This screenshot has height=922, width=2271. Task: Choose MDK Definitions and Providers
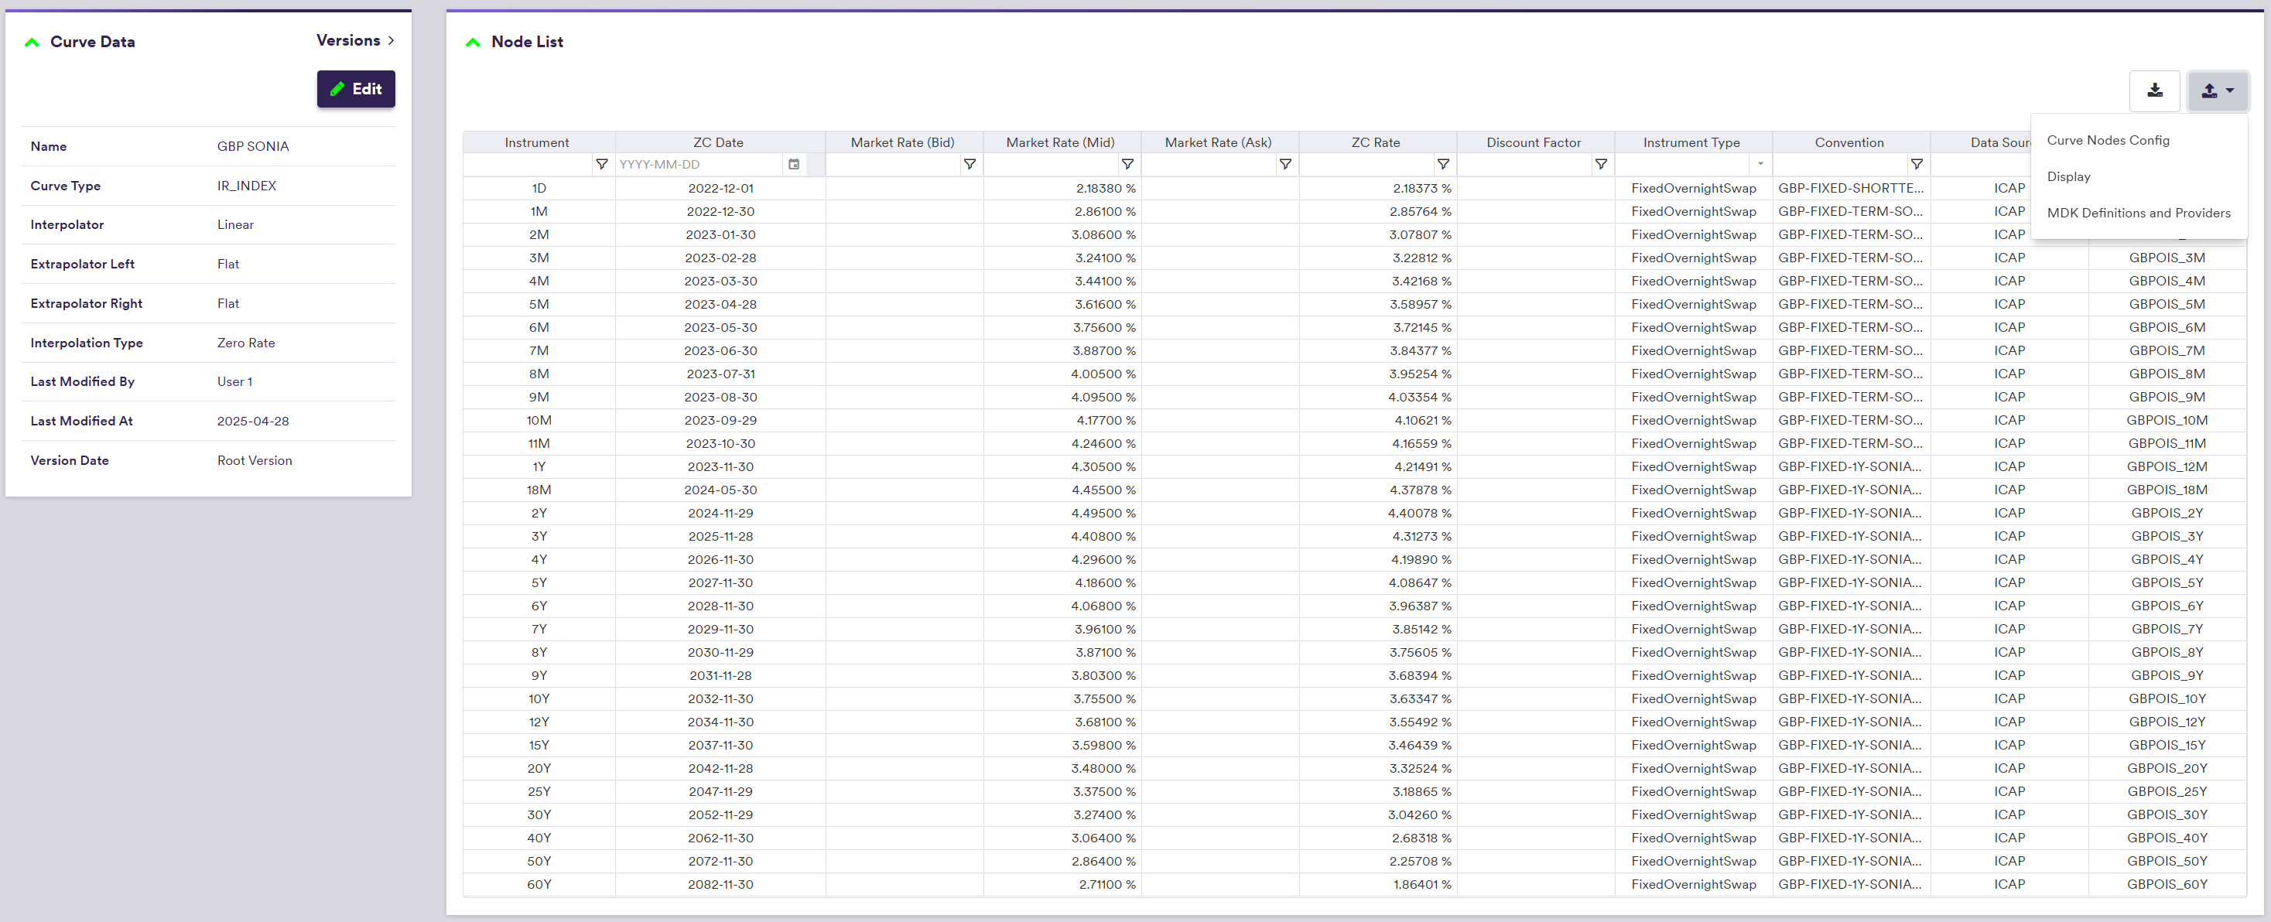tap(2138, 213)
